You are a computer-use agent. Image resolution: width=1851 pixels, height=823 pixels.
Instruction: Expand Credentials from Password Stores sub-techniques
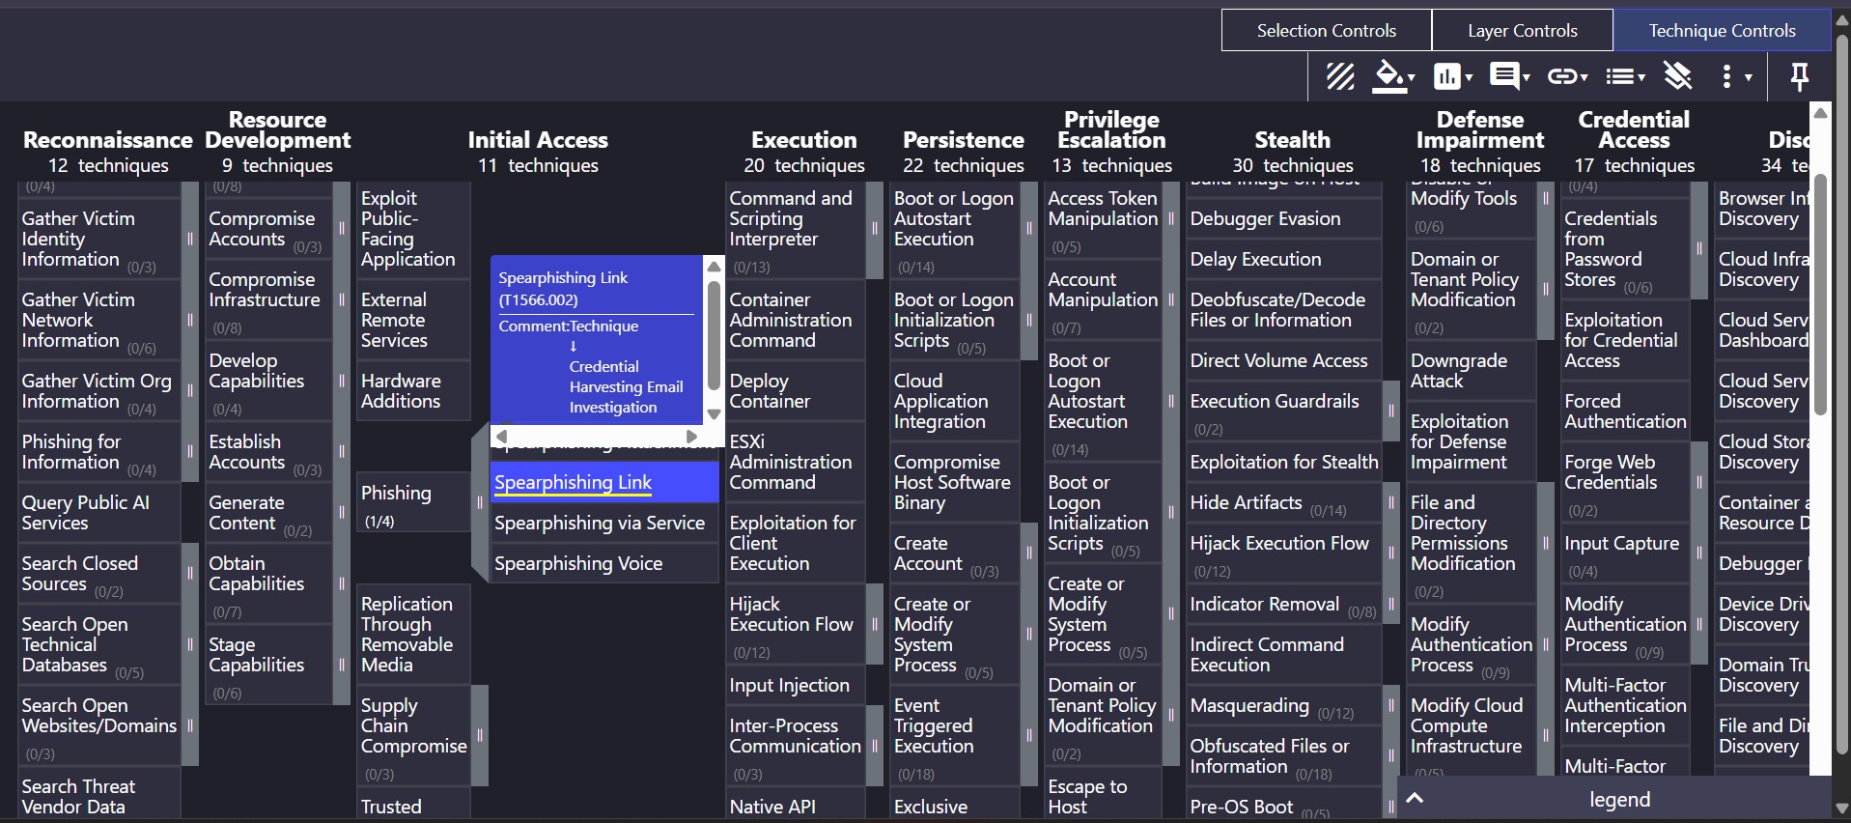click(x=1699, y=248)
